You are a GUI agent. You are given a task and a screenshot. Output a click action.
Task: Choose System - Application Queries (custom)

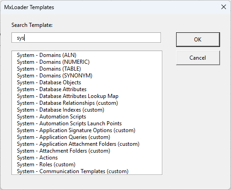(87, 137)
